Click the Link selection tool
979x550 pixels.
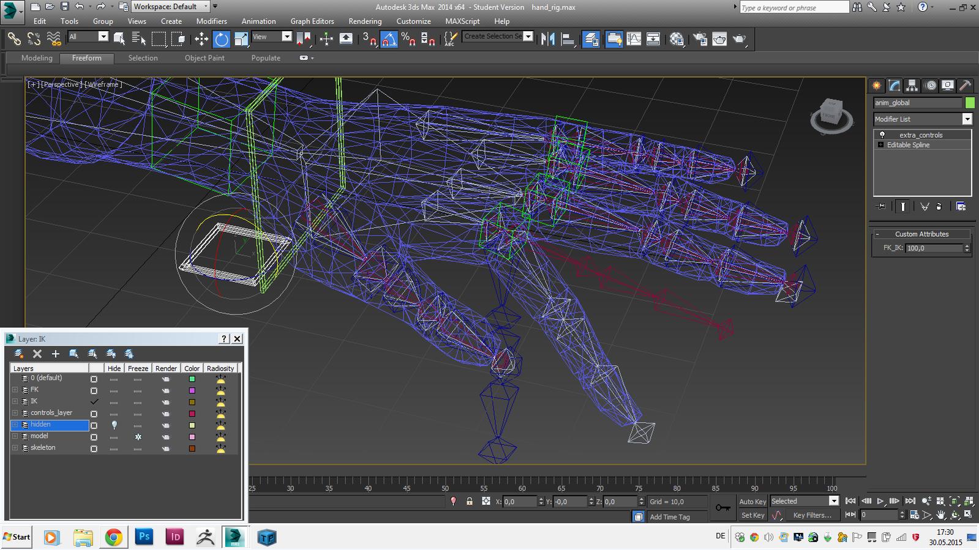click(x=13, y=39)
